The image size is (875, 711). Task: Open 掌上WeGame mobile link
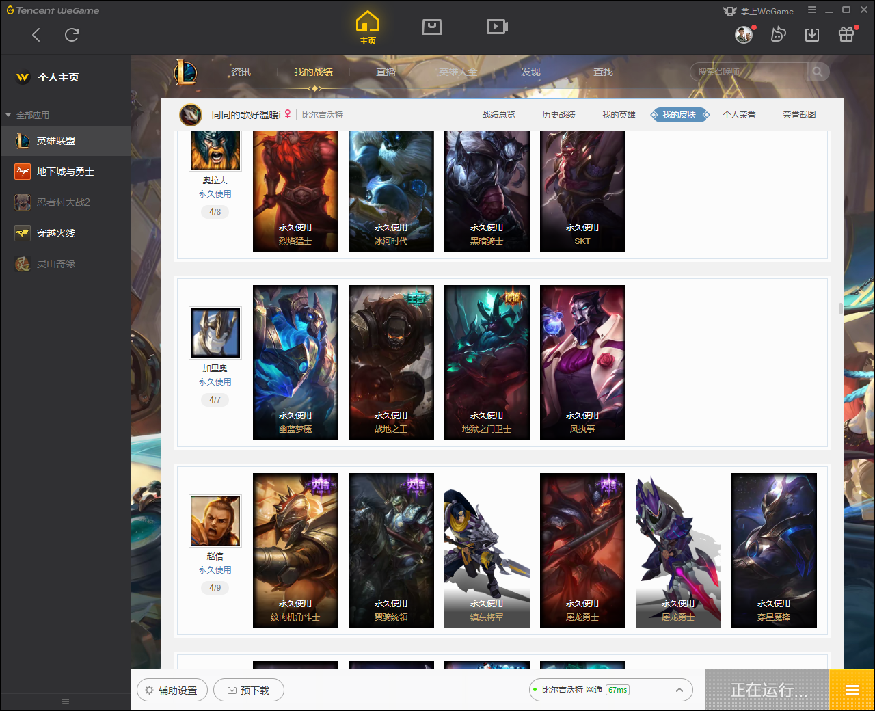(x=759, y=11)
